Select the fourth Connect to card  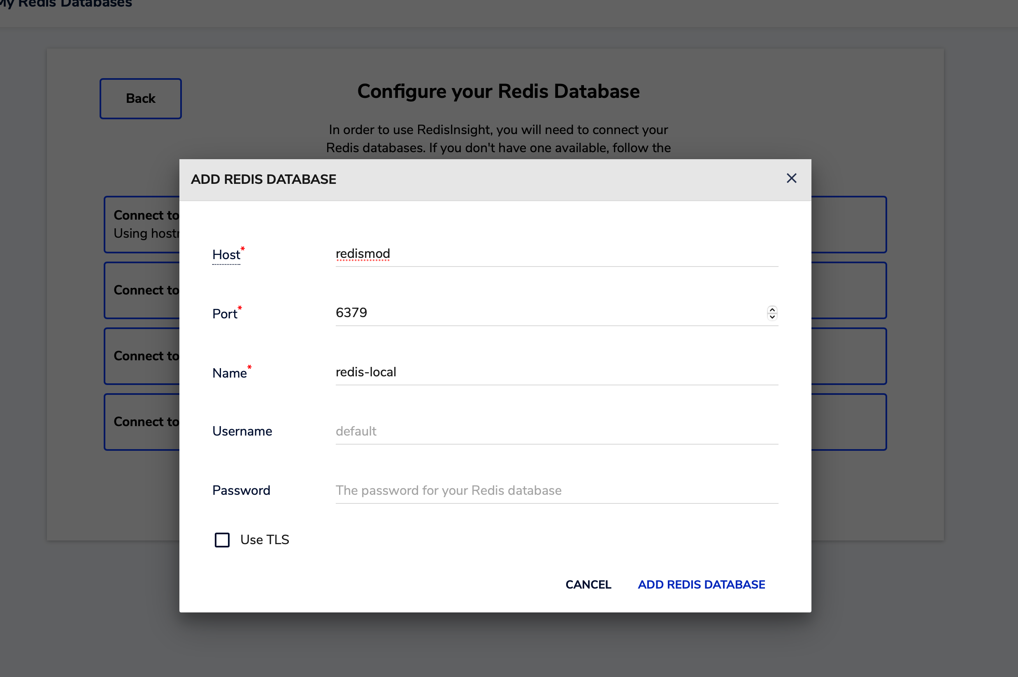[142, 422]
